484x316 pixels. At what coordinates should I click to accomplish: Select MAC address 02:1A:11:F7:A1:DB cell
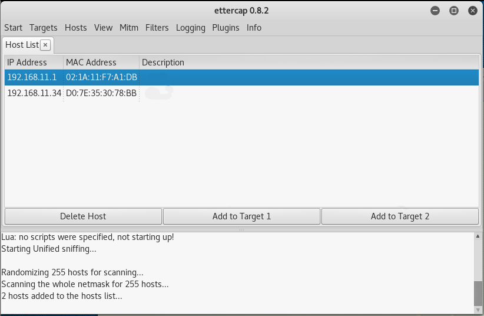coord(101,77)
